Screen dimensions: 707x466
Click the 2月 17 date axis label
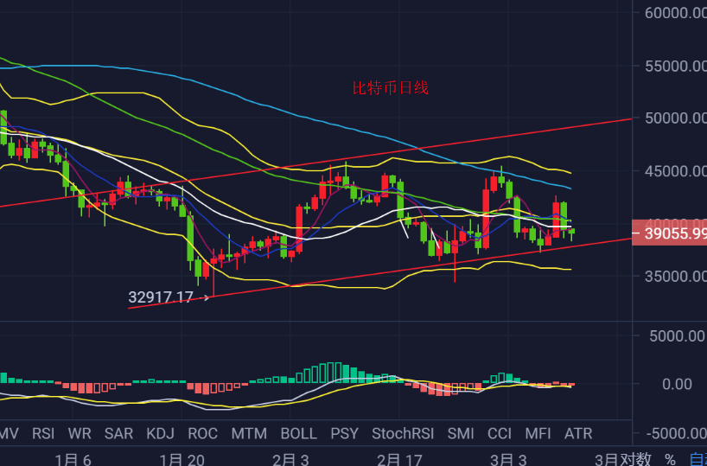pos(399,460)
